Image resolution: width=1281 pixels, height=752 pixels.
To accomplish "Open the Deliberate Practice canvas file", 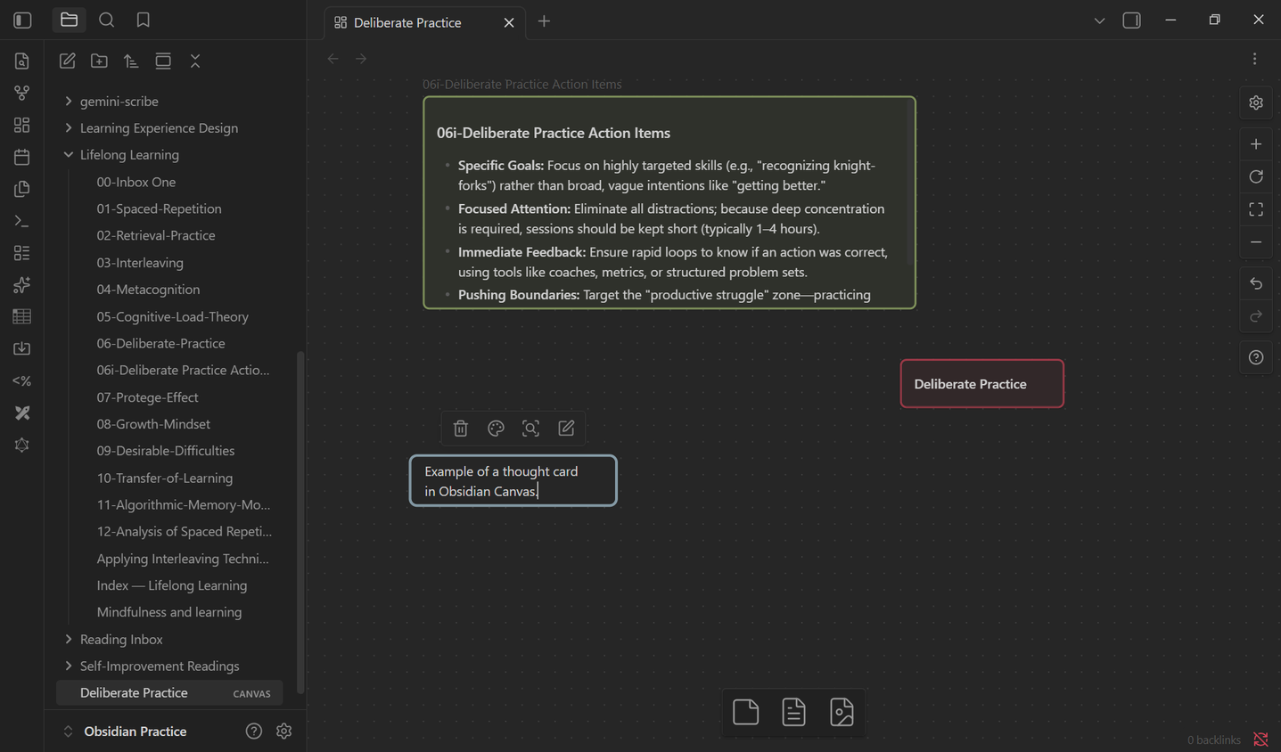I will (169, 693).
